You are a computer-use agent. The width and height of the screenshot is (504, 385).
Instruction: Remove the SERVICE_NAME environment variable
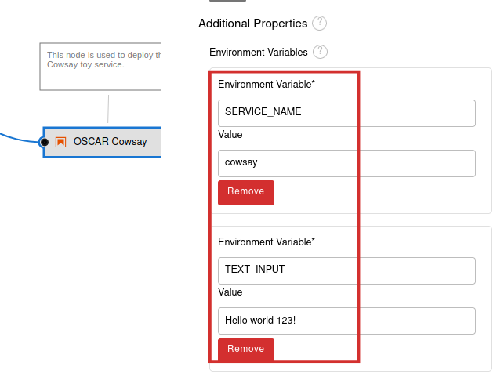tap(246, 192)
